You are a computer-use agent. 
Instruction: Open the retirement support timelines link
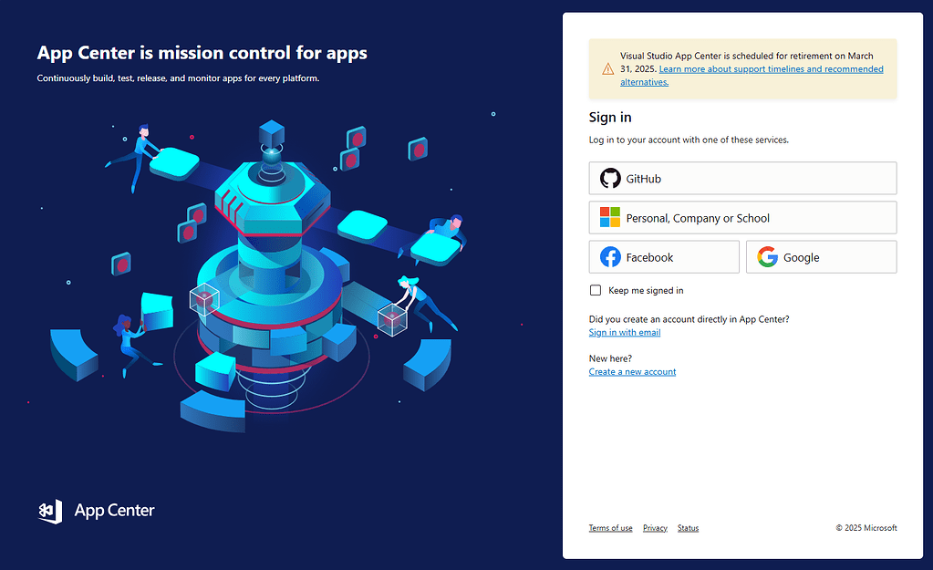pos(752,76)
